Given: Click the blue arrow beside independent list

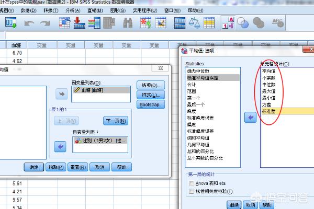Looking at the screenshot, I should (60, 147).
